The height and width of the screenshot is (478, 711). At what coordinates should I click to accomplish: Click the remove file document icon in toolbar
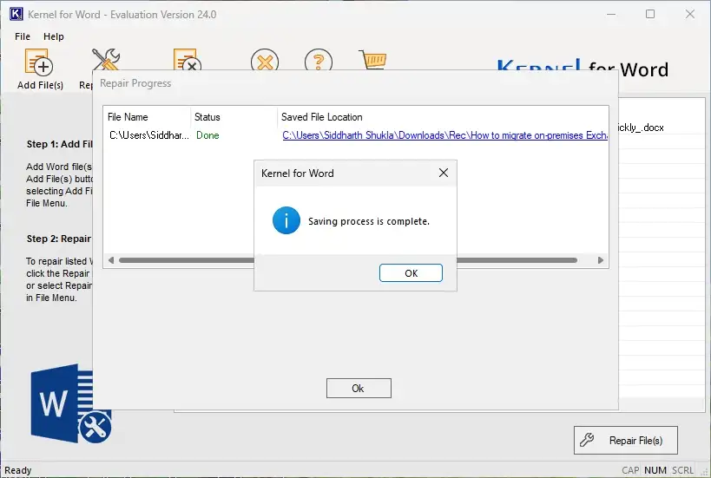click(x=188, y=59)
